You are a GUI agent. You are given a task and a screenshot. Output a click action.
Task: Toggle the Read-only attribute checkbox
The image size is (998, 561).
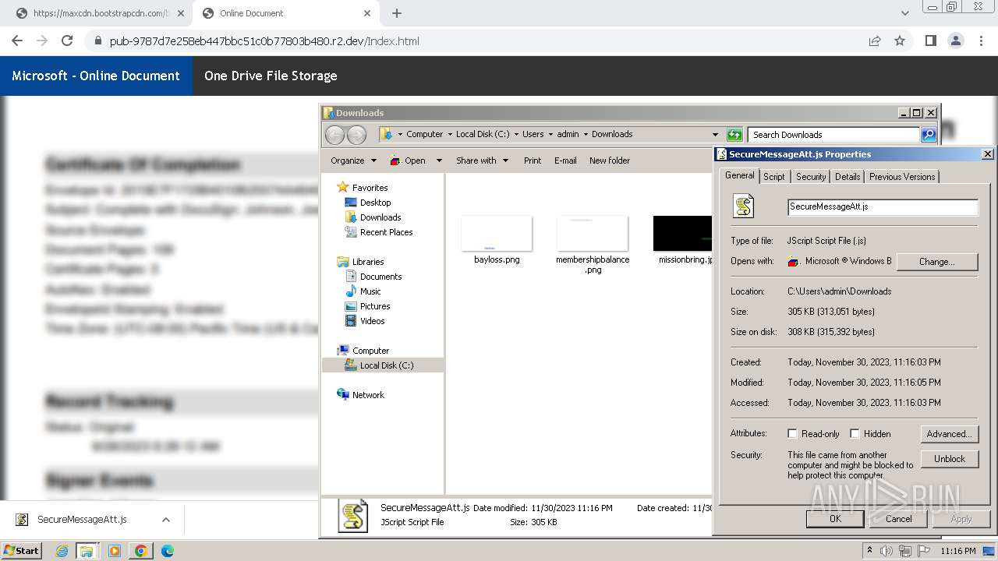point(792,434)
